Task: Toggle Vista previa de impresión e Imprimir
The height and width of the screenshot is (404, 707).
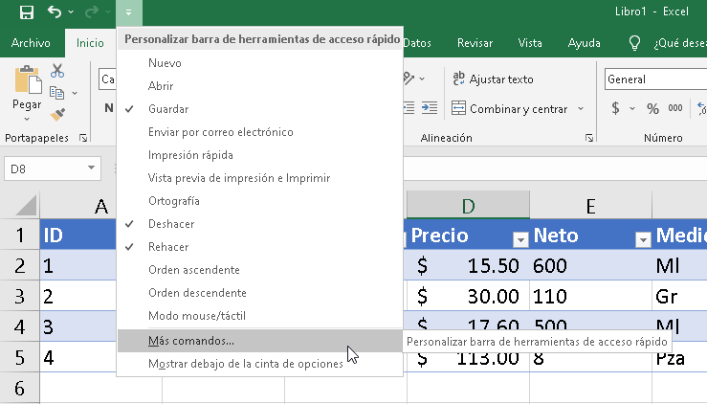Action: coord(259,178)
